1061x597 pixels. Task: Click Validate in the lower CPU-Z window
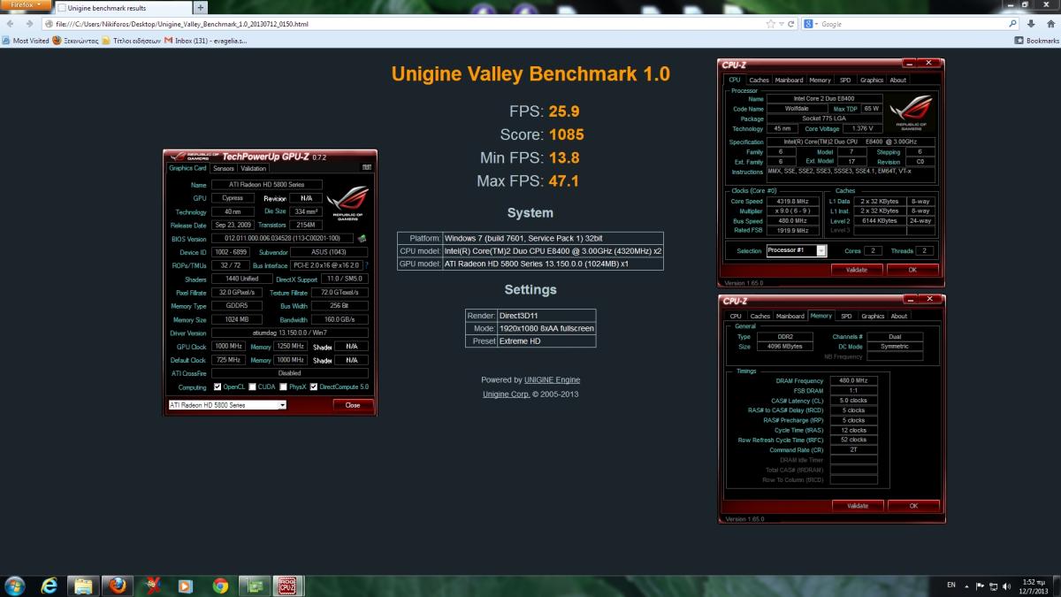[858, 506]
